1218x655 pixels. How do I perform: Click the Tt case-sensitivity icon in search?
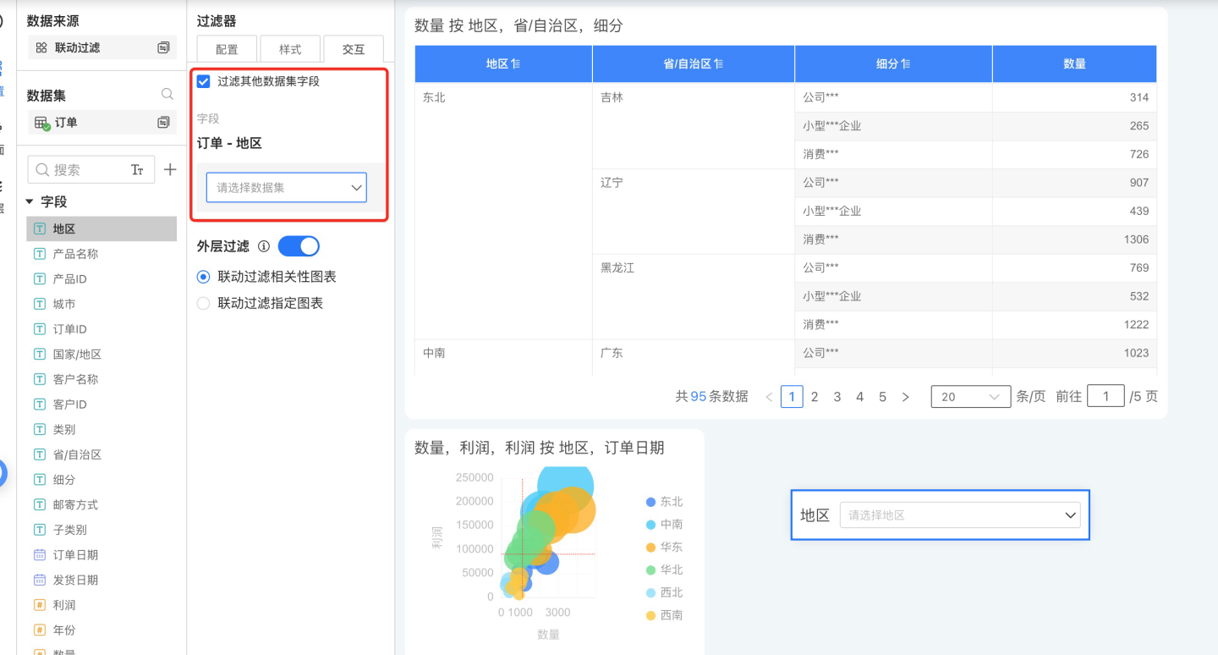(138, 170)
